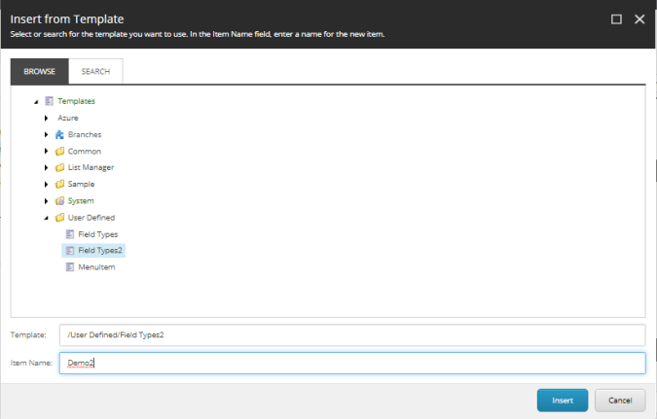The height and width of the screenshot is (419, 657).
Task: Click the Branches template icon
Action: [59, 134]
